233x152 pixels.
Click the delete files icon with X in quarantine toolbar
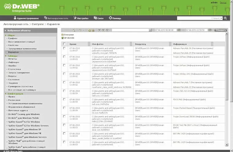(x=74, y=30)
